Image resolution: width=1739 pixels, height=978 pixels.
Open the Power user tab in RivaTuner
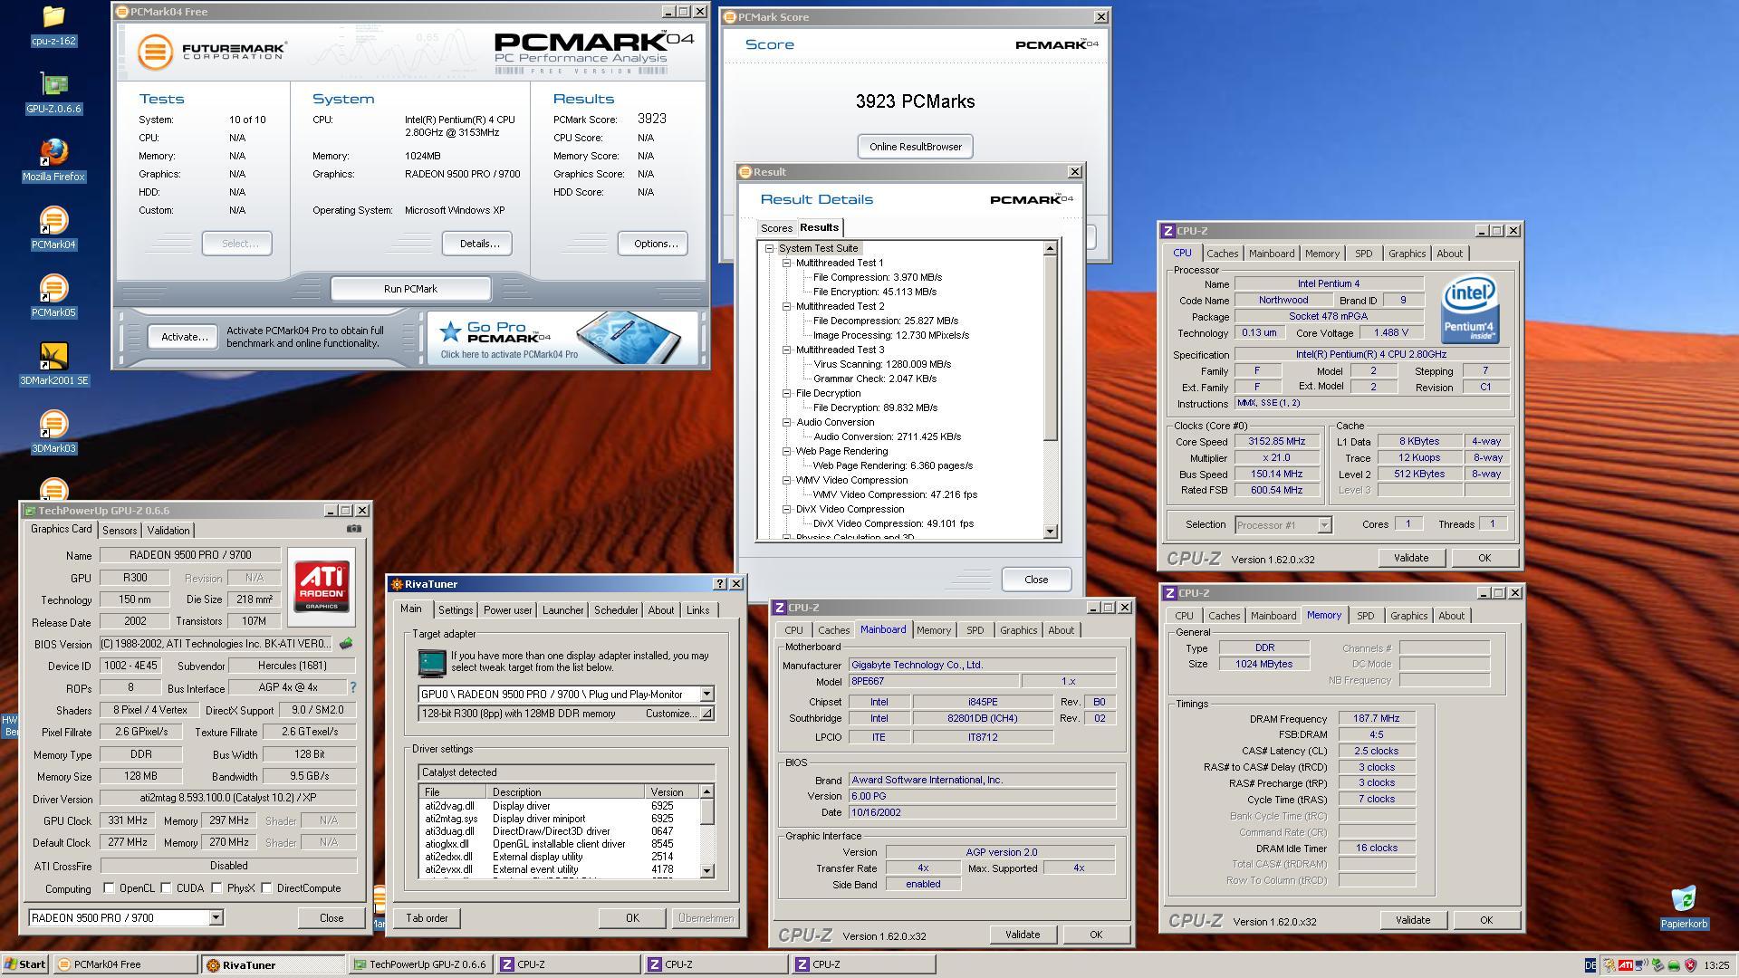[x=507, y=610]
